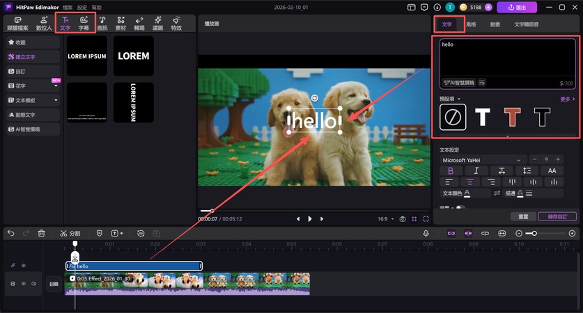This screenshot has height=313, width=583.
Task: Click the 匯出 export button
Action: click(x=518, y=7)
